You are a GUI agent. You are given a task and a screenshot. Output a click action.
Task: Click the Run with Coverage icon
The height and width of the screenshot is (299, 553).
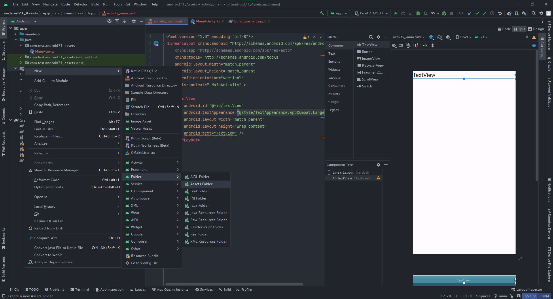click(425, 13)
